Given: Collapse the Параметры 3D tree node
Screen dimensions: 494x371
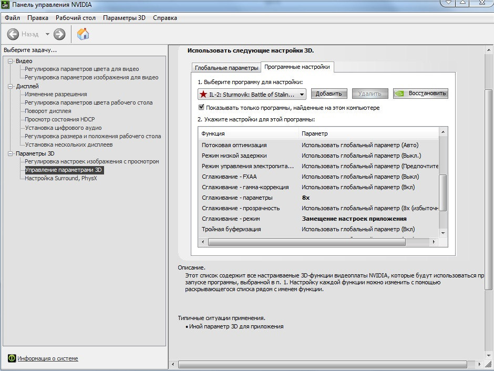Looking at the screenshot, I should [x=11, y=153].
